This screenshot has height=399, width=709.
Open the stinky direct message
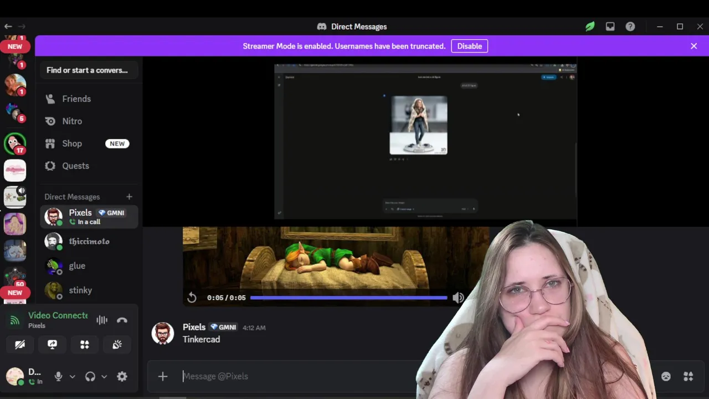tap(89, 290)
